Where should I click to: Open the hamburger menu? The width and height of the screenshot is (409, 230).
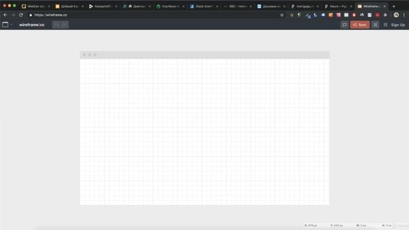385,25
